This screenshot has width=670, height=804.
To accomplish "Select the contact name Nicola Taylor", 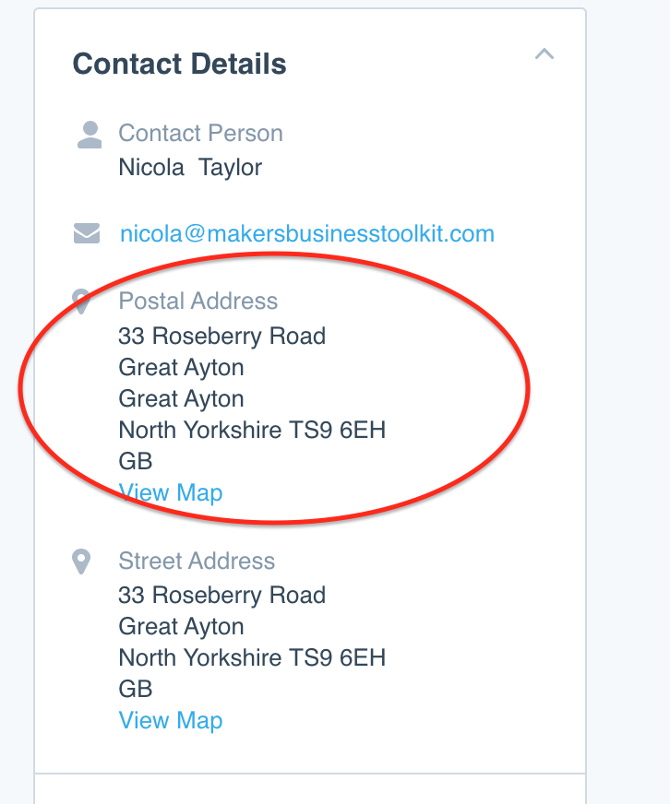I will (190, 168).
